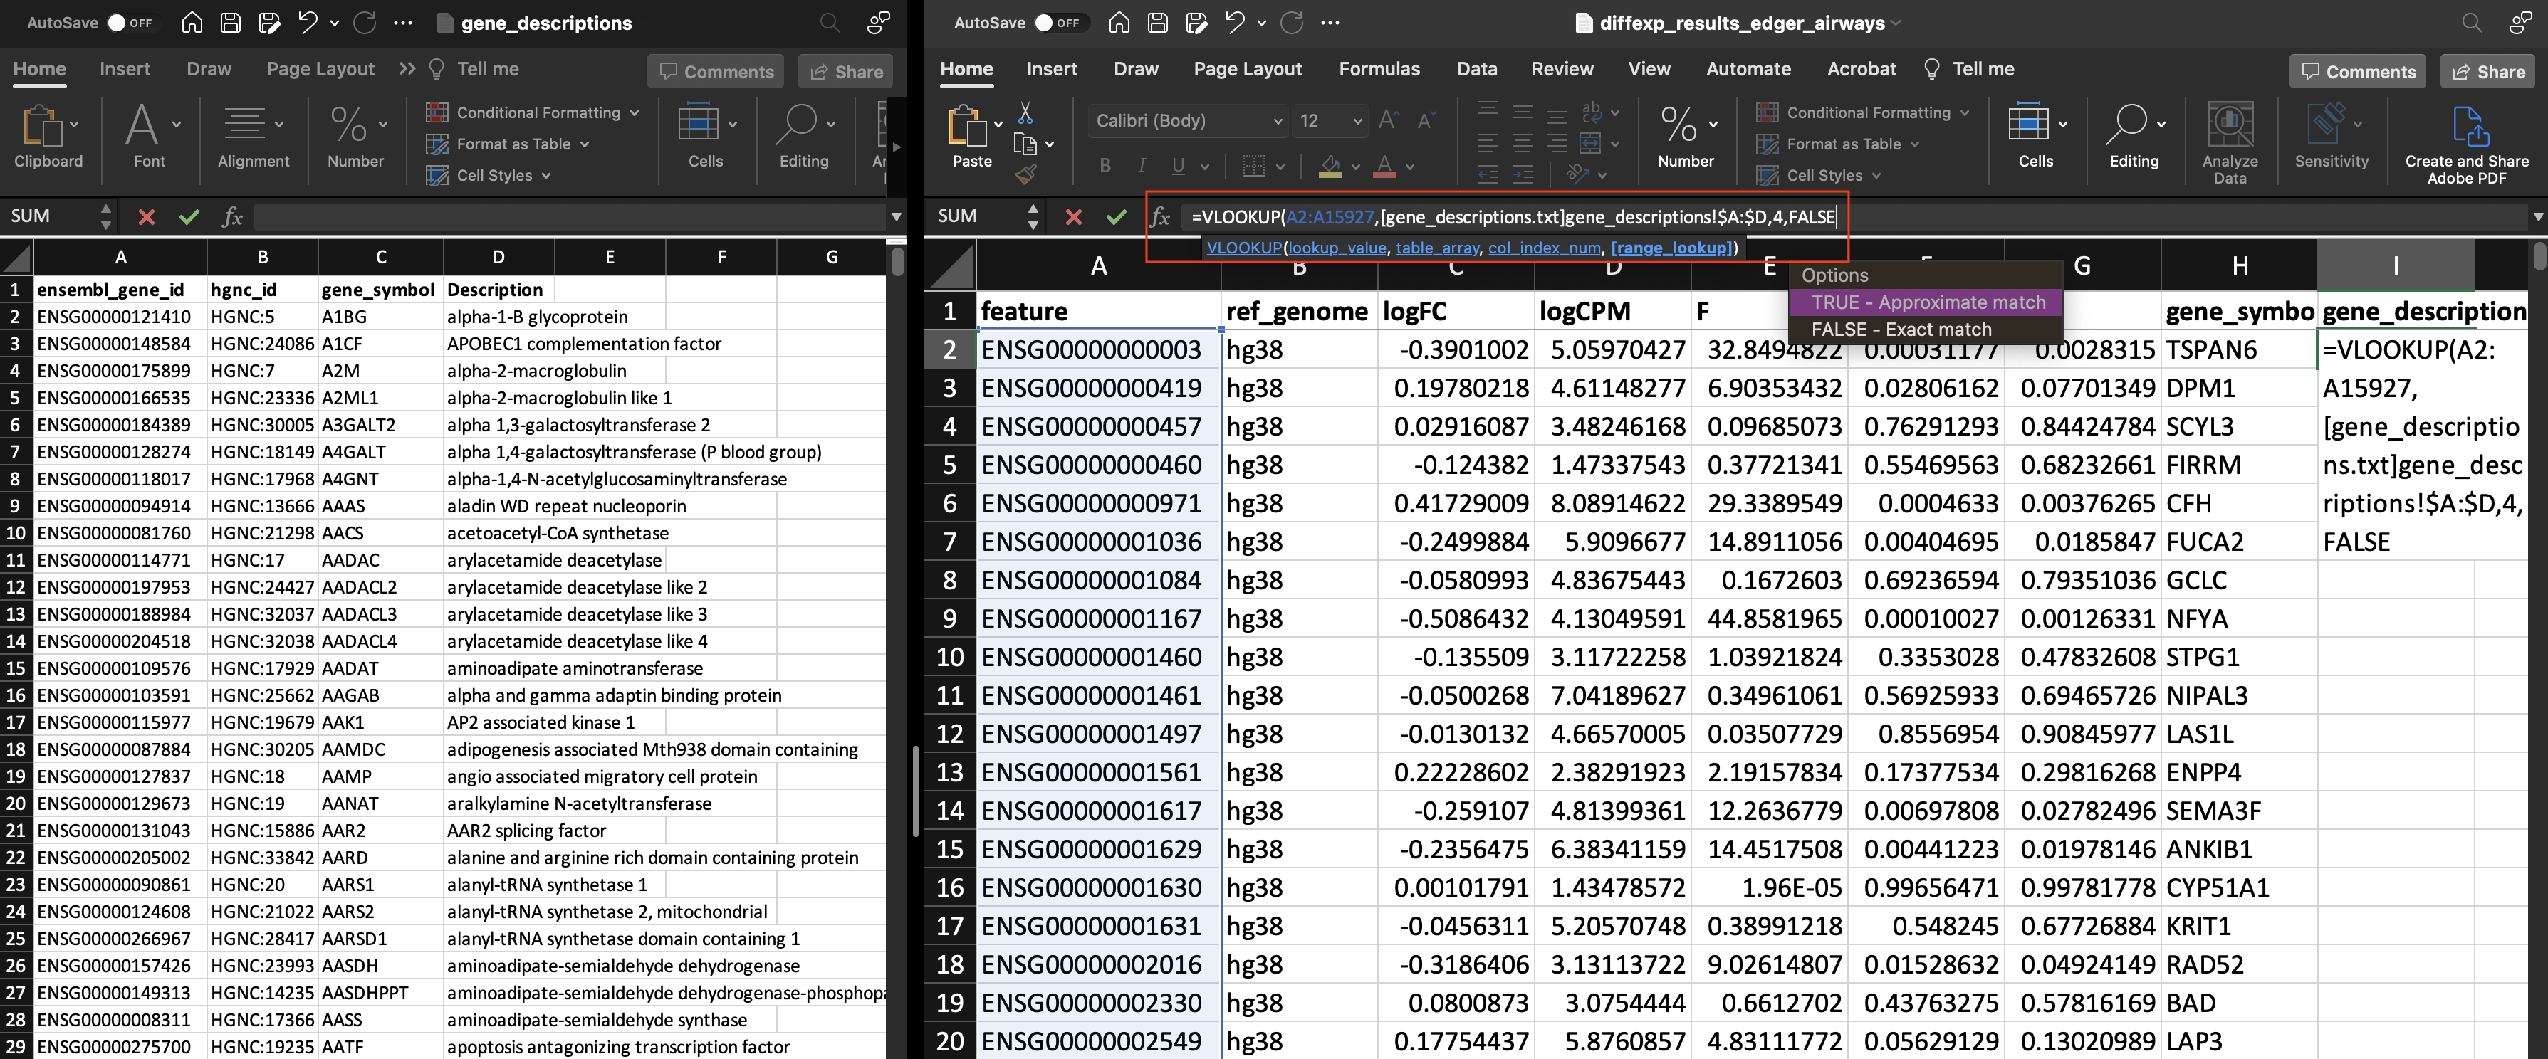This screenshot has width=2548, height=1059.
Task: Switch to the Data ribbon tab
Action: coord(1476,69)
